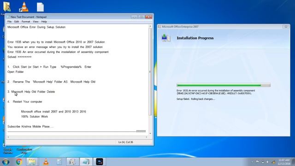Open the View menu in Notepad
Screen dimensions: 295x166
35,22
